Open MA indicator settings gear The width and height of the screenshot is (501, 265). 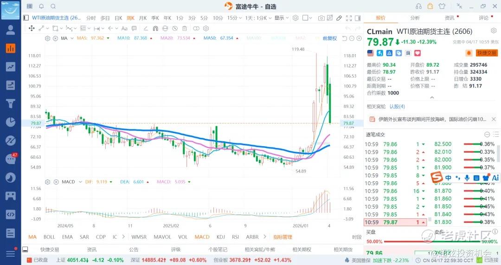pos(48,38)
